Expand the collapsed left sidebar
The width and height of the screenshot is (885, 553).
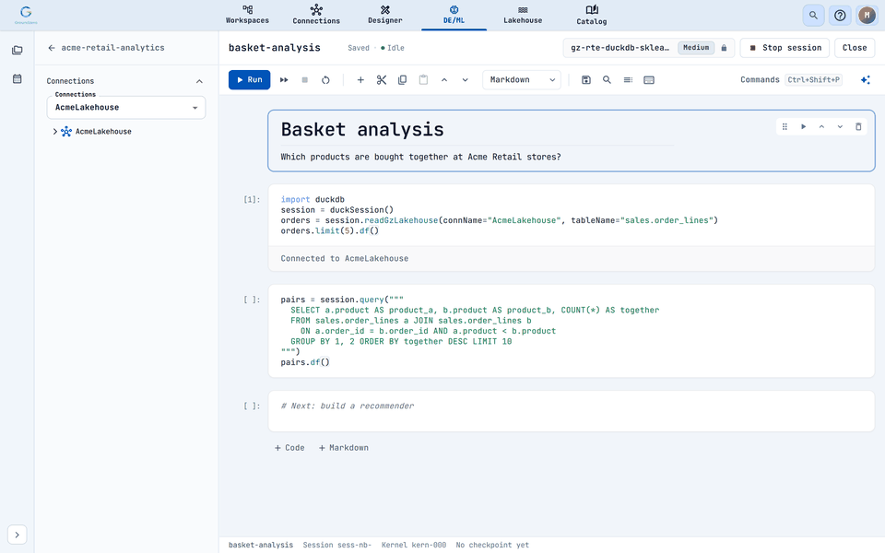pyautogui.click(x=17, y=535)
